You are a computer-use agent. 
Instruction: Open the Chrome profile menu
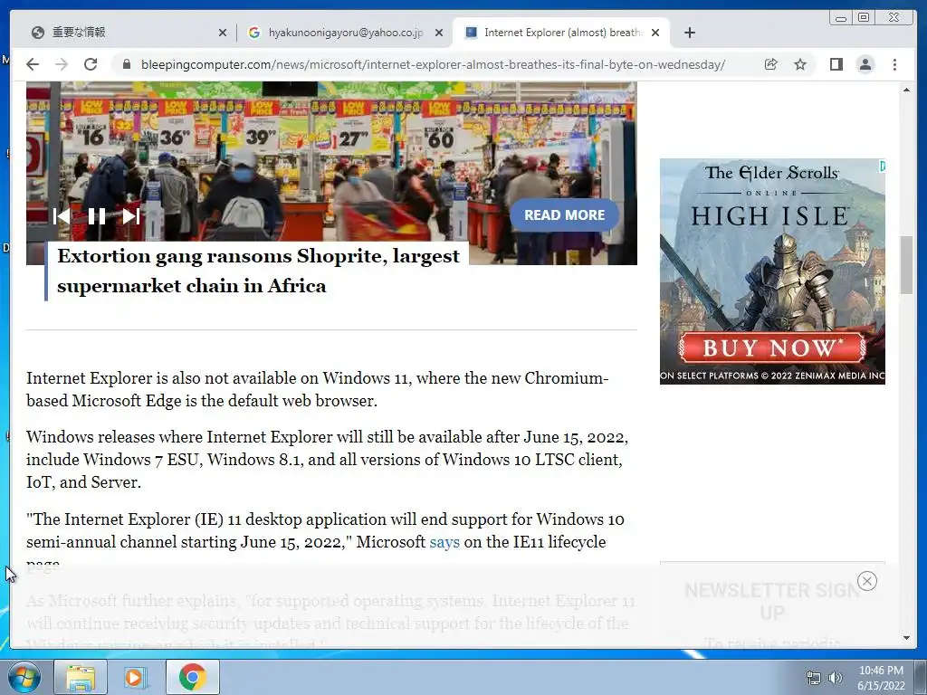[865, 64]
